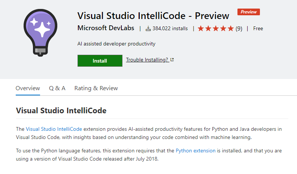Screen dimensions: 297x174
Task: Click the Free price label
Action: tap(258, 28)
